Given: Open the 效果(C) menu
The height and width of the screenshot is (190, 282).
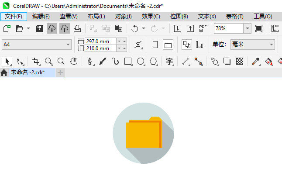Looking at the screenshot, I should pos(151,17).
